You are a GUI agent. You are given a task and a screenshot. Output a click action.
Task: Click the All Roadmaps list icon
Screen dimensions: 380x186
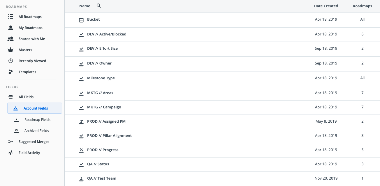(x=10, y=17)
